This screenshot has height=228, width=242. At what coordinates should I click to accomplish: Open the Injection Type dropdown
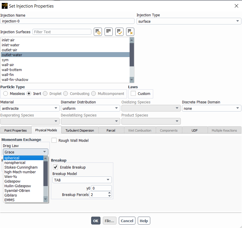(x=189, y=21)
